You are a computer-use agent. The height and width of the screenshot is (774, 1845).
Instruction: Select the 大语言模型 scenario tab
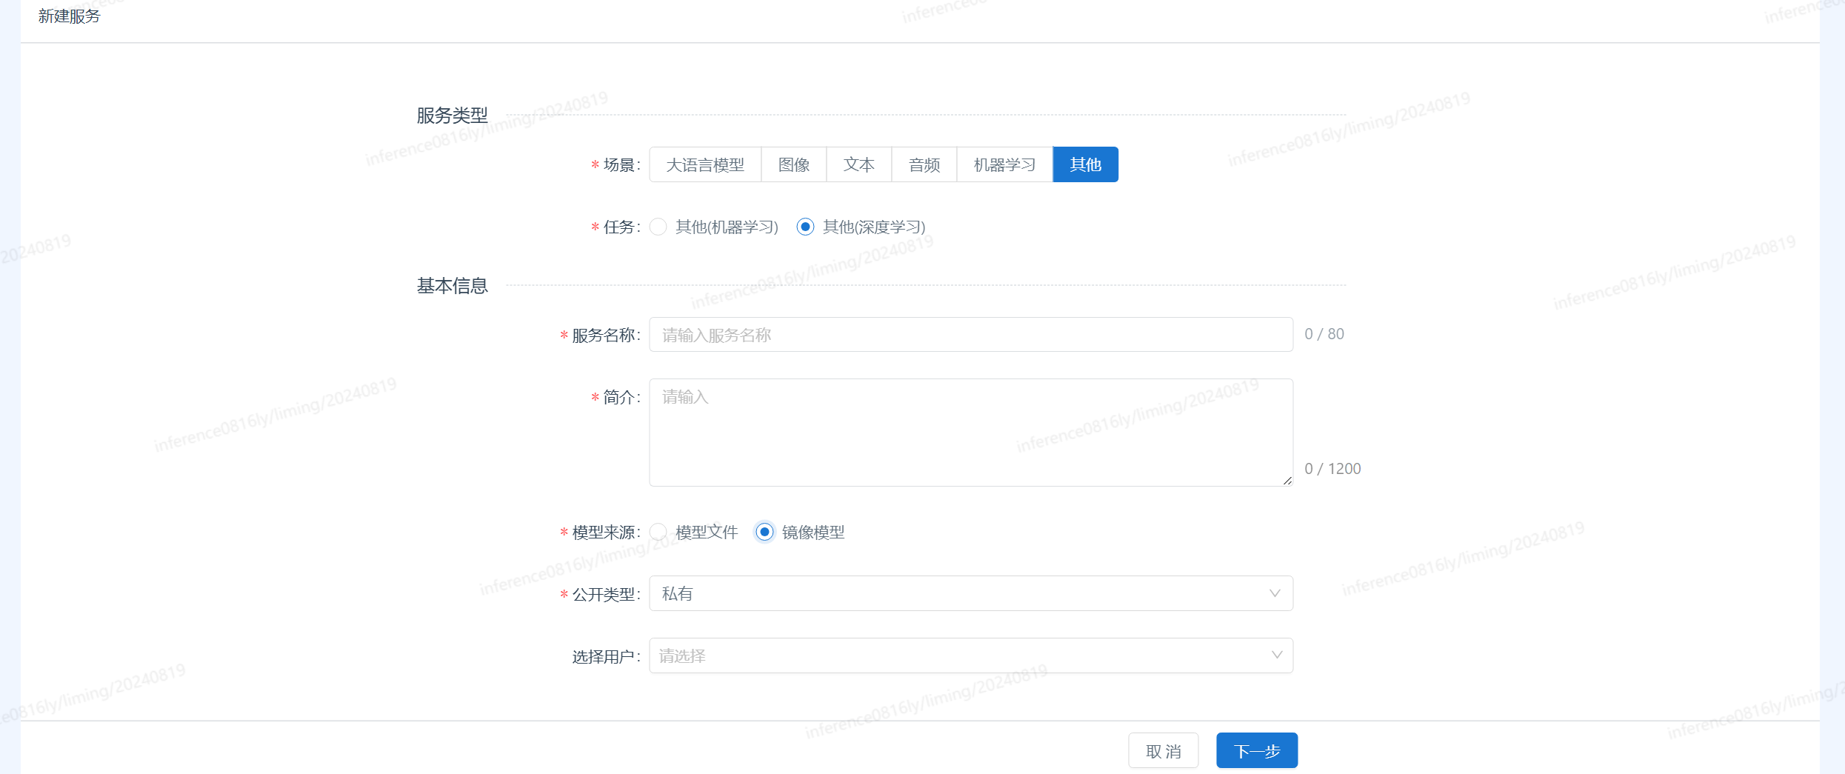tap(704, 164)
